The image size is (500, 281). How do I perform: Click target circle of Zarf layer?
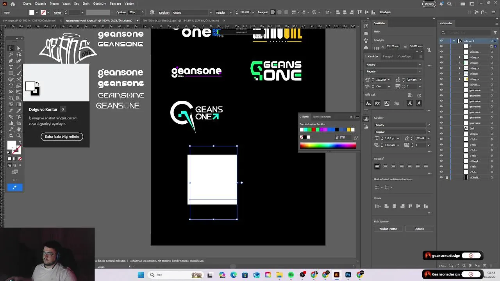(492, 128)
